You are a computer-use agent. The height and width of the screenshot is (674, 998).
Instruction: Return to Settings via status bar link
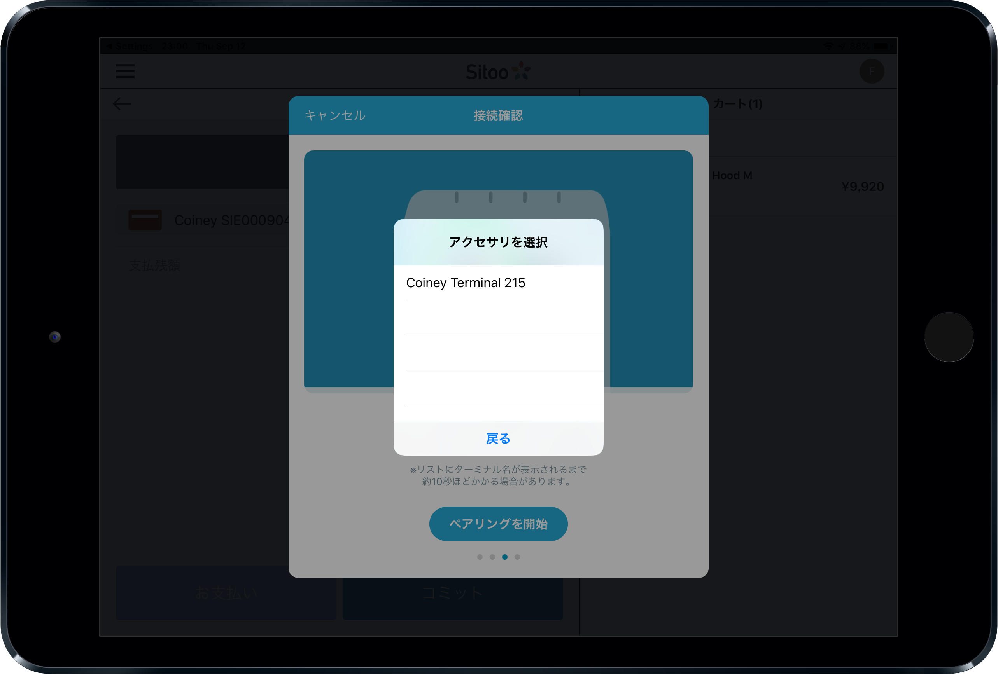130,46
